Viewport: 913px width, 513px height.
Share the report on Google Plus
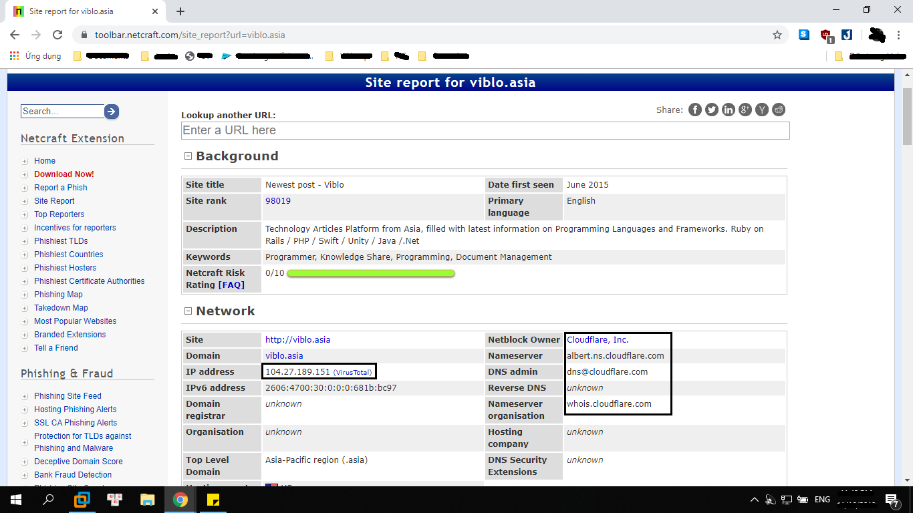coord(745,110)
